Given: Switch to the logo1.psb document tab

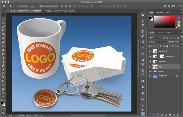Looking at the screenshot, I should [60, 11].
